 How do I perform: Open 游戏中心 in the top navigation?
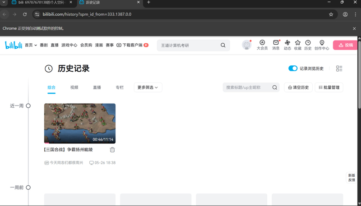pyautogui.click(x=69, y=45)
